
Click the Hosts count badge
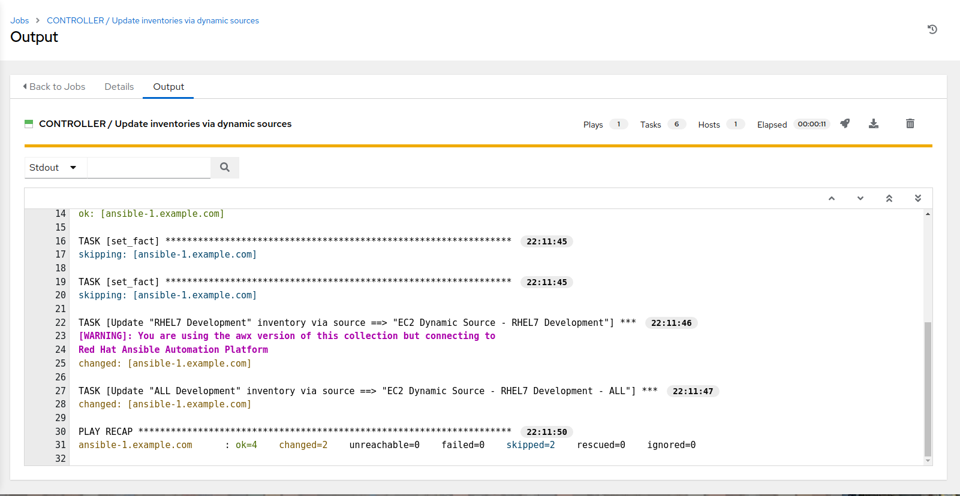click(736, 125)
